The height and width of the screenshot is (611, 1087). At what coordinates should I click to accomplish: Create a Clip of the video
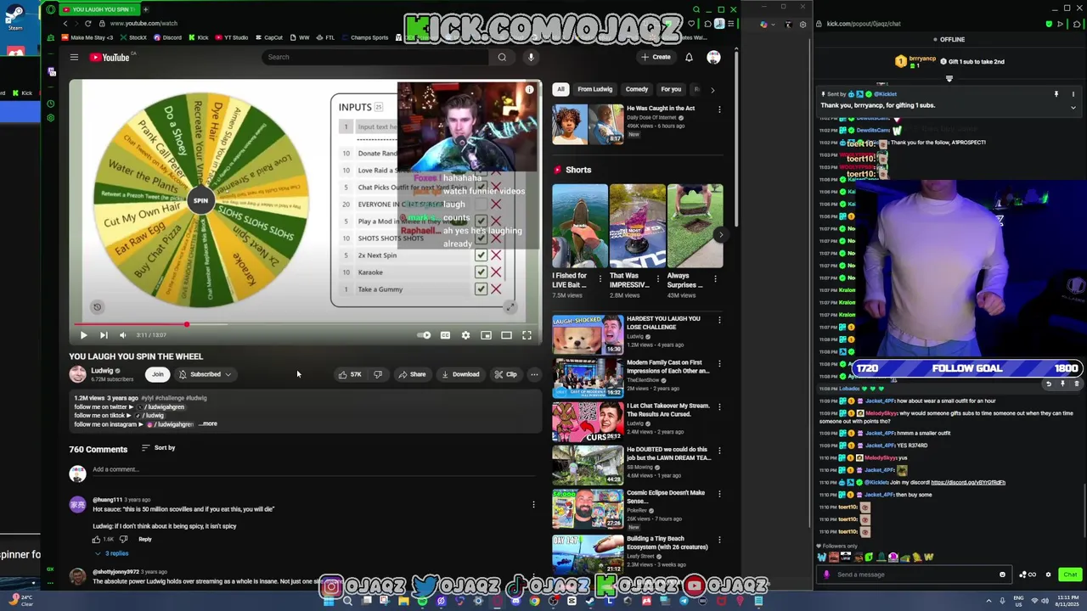[506, 374]
